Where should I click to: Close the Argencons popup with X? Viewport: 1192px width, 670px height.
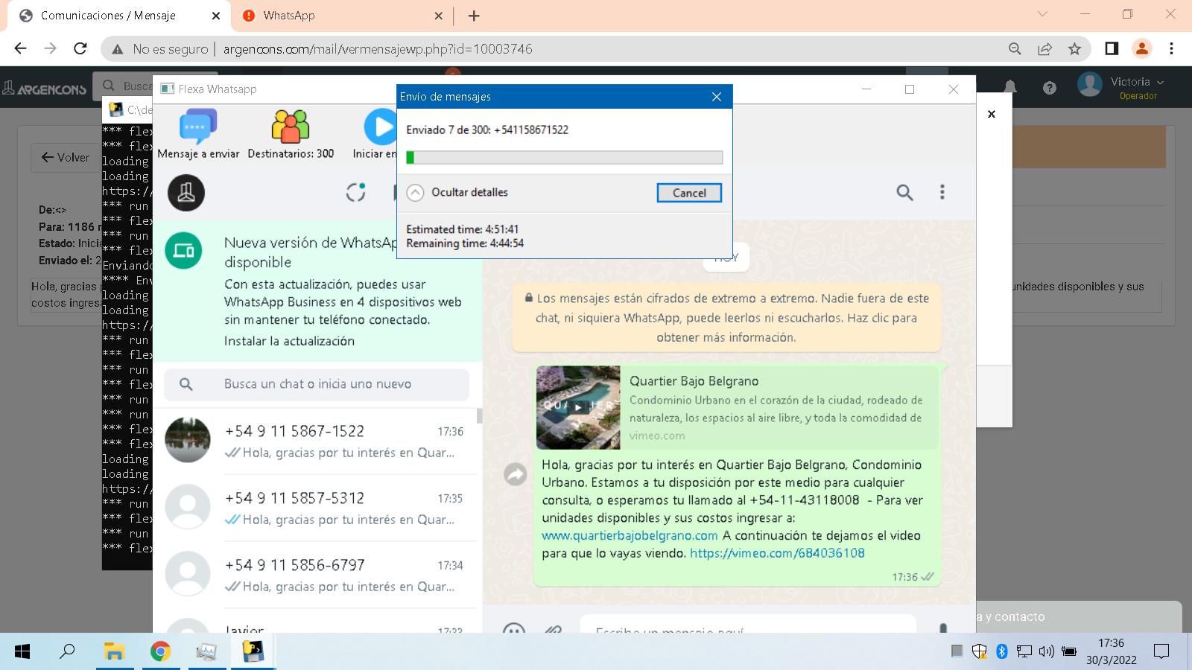992,114
